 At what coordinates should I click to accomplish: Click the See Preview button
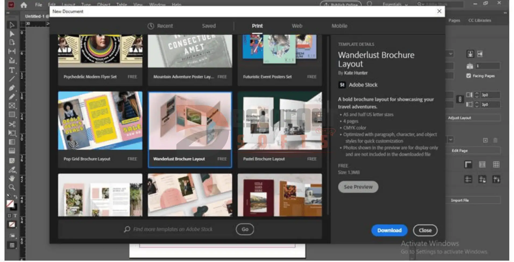[x=358, y=187]
